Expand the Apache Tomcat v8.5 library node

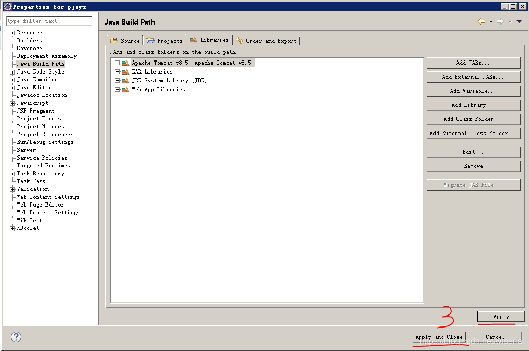coord(117,63)
